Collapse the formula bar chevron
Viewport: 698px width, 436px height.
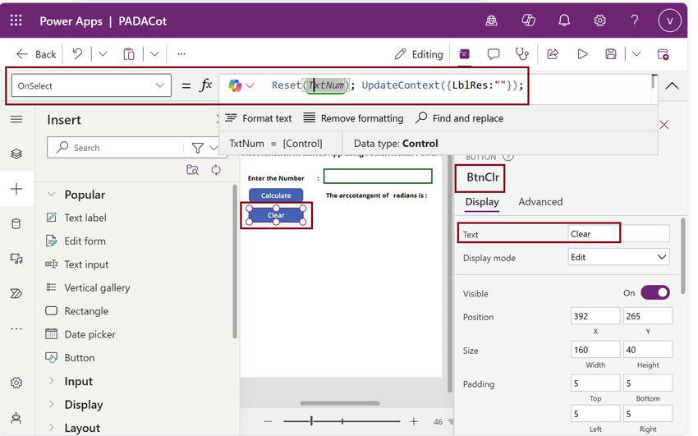click(672, 86)
